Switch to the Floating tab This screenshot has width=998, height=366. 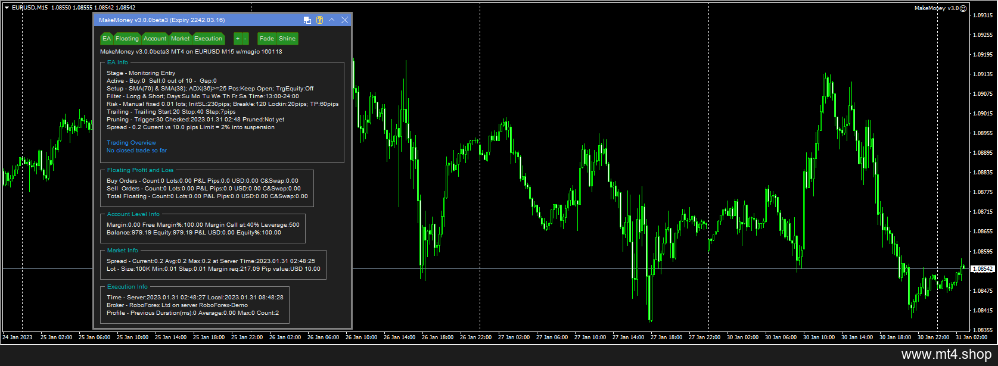pos(127,39)
